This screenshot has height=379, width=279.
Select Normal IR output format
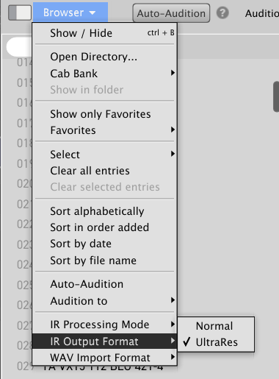point(216,326)
